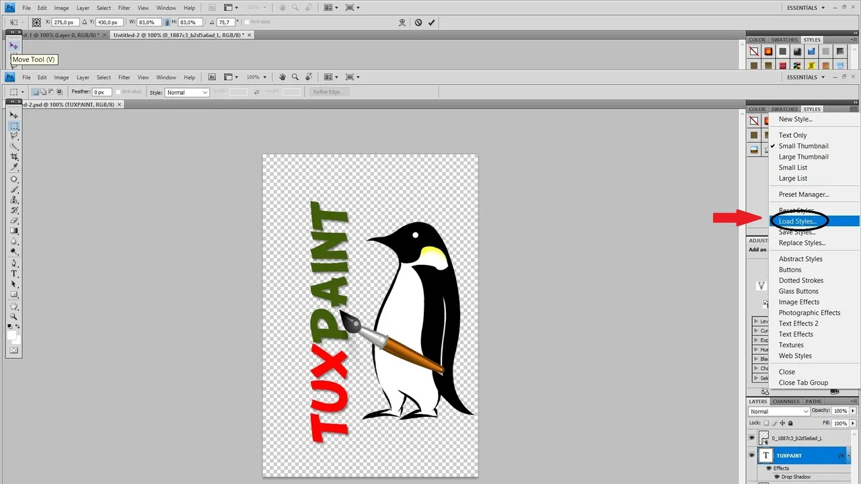
Task: Open the layer Fill slider arrow
Action: click(854, 424)
